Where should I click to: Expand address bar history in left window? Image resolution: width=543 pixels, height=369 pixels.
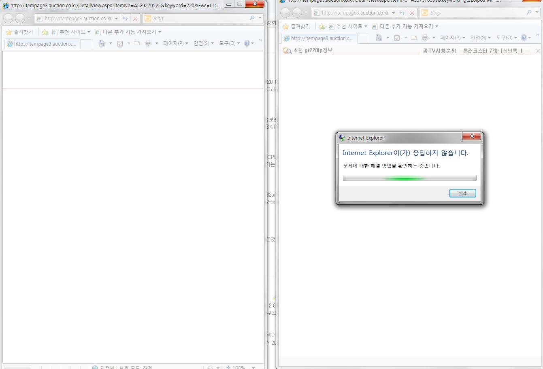pos(116,19)
